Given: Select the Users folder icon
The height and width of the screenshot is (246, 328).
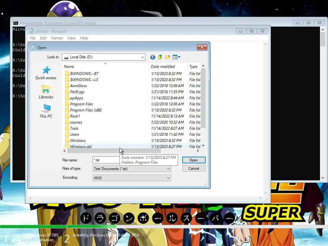Looking at the screenshot, I should (x=67, y=134).
